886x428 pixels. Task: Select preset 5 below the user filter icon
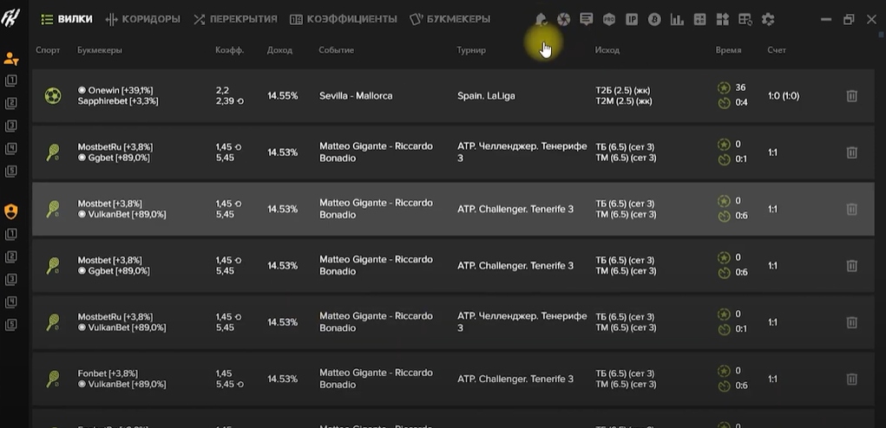coord(10,172)
